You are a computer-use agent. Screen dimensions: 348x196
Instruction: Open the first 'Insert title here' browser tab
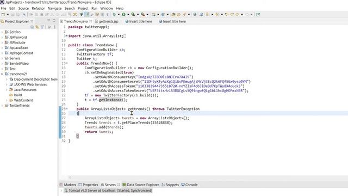(139, 21)
